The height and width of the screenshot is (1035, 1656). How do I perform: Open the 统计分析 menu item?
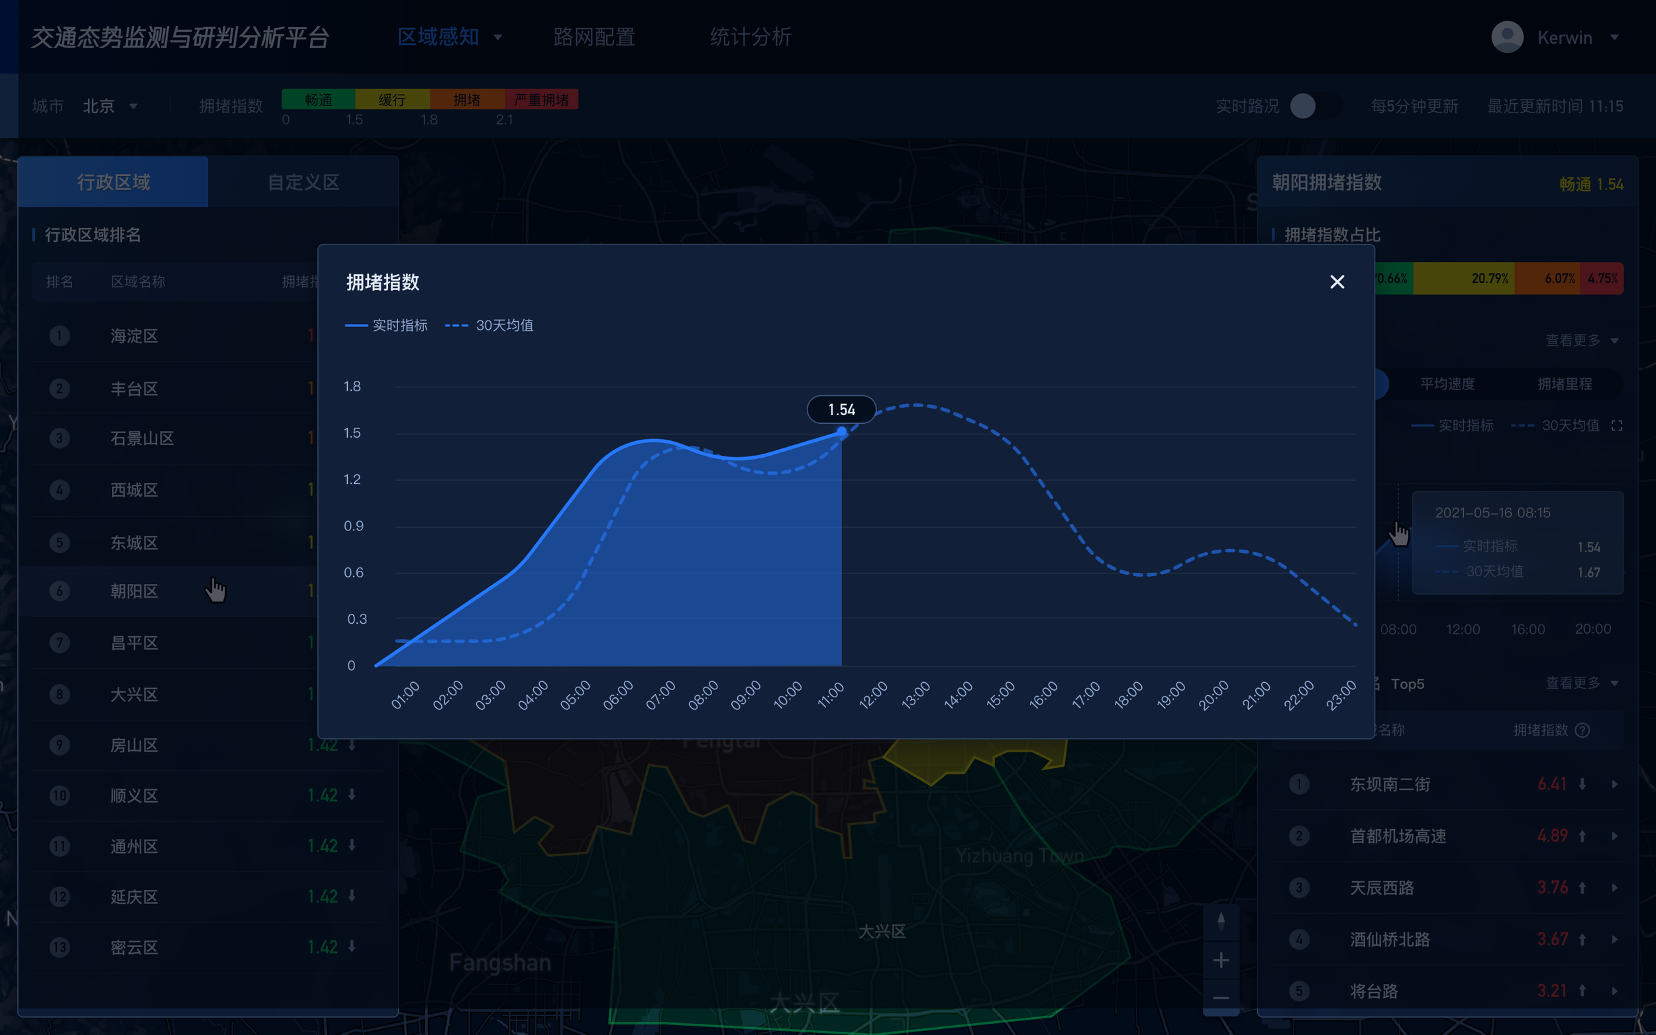pyautogui.click(x=750, y=37)
